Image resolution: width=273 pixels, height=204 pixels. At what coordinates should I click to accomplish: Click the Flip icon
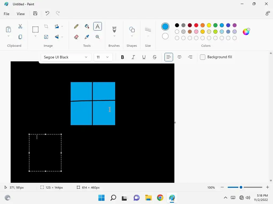57,37
